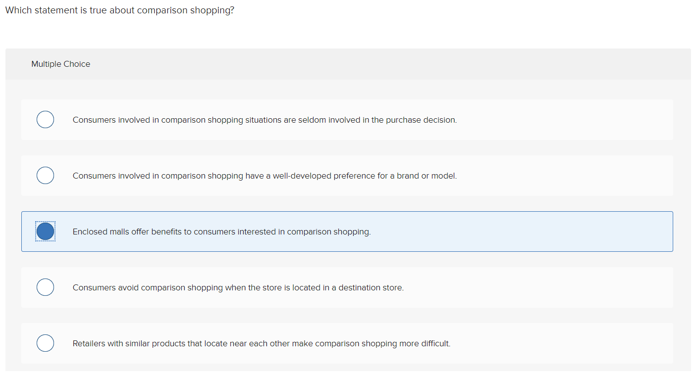Click text 'Consumers avoid comparison shopping when…'
The height and width of the screenshot is (373, 695).
click(238, 287)
